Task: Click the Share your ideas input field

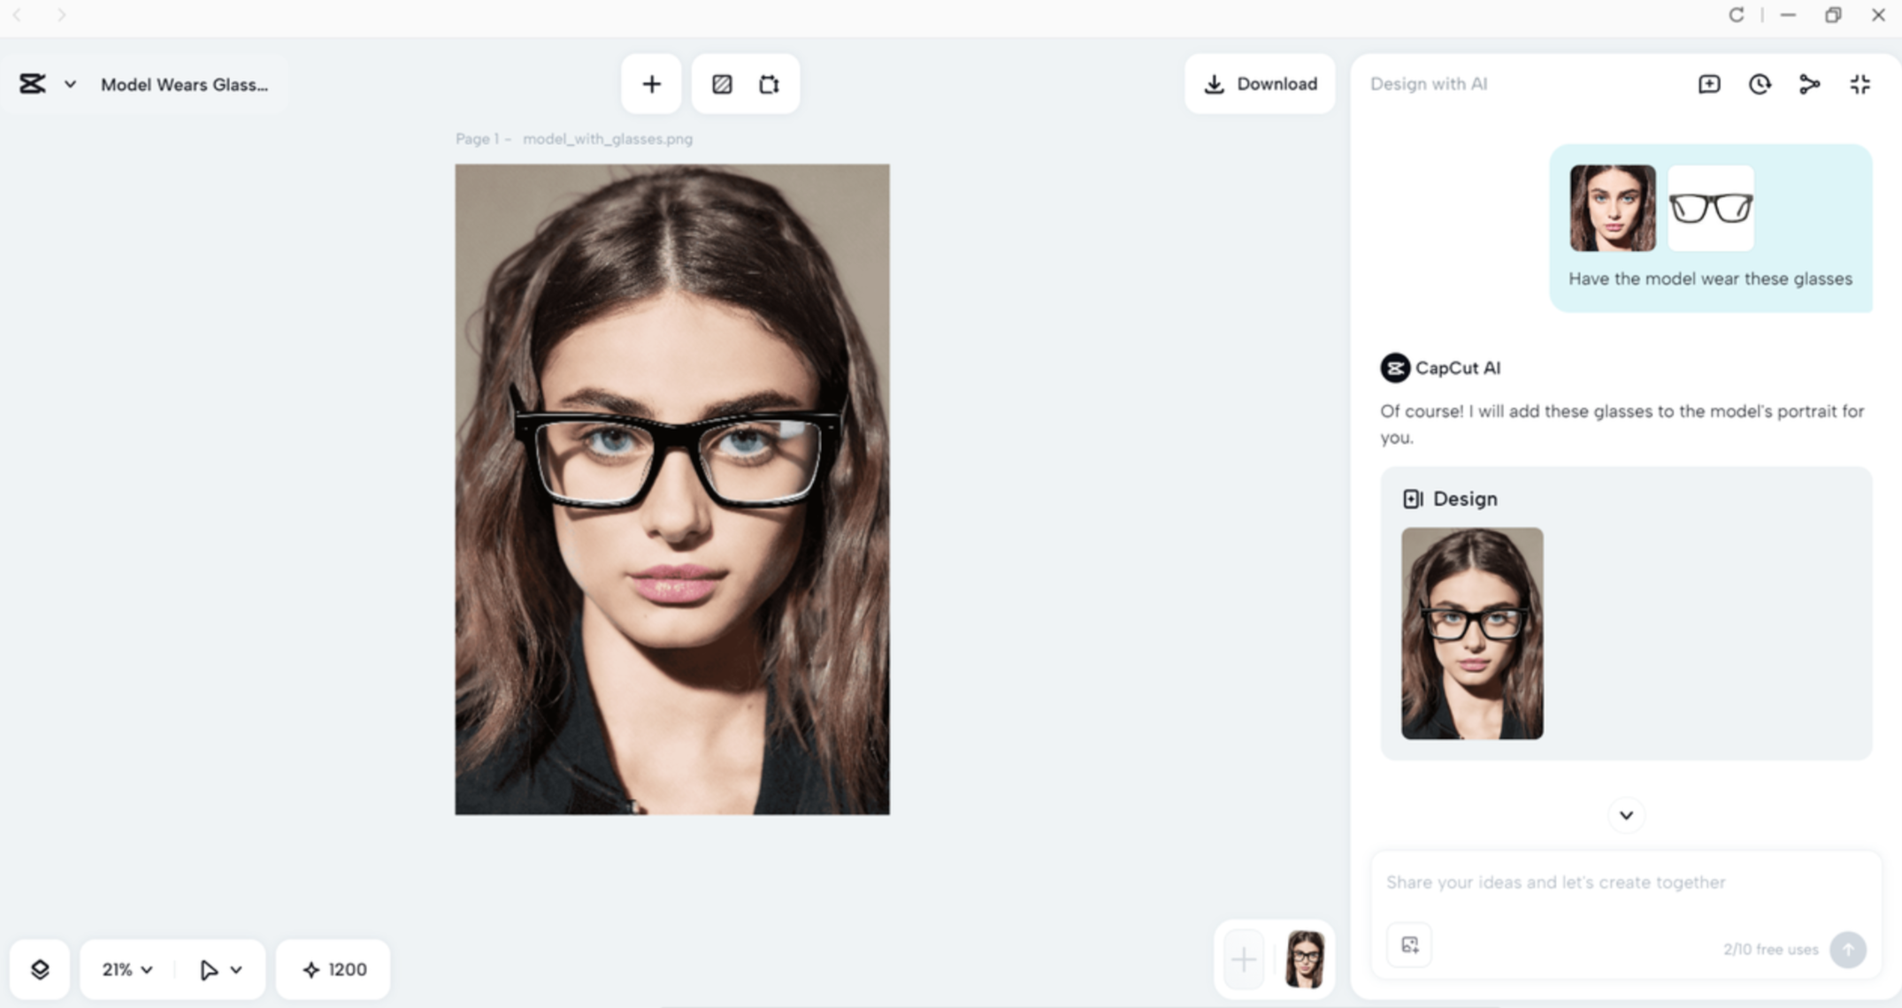Action: [1592, 882]
